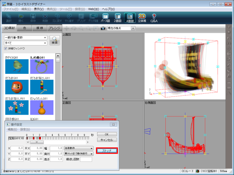Screen dimensions: 234x175
Task: Select the 4面図 four-view layout icon
Action: tap(129, 17)
